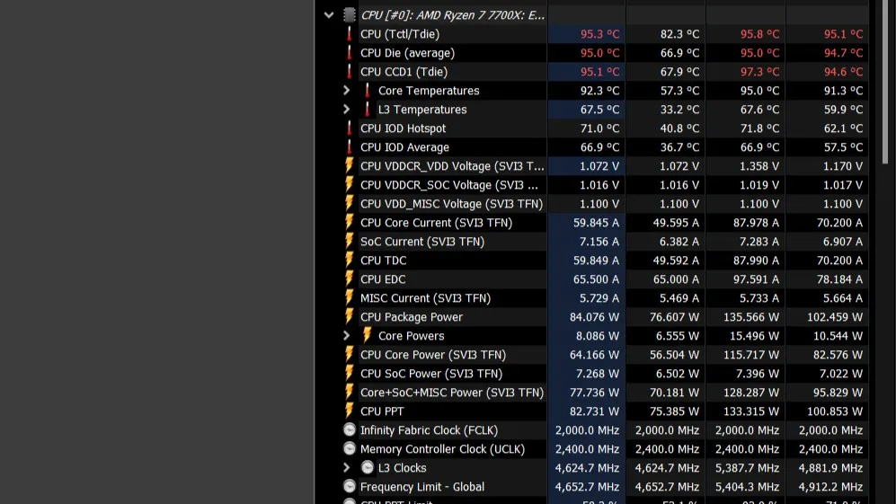The width and height of the screenshot is (896, 504).
Task: Expand the L3 Temperatures row
Action: coord(347,110)
